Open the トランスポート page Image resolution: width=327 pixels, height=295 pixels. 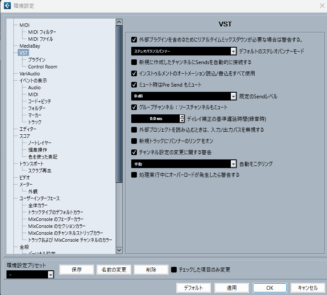(32, 164)
